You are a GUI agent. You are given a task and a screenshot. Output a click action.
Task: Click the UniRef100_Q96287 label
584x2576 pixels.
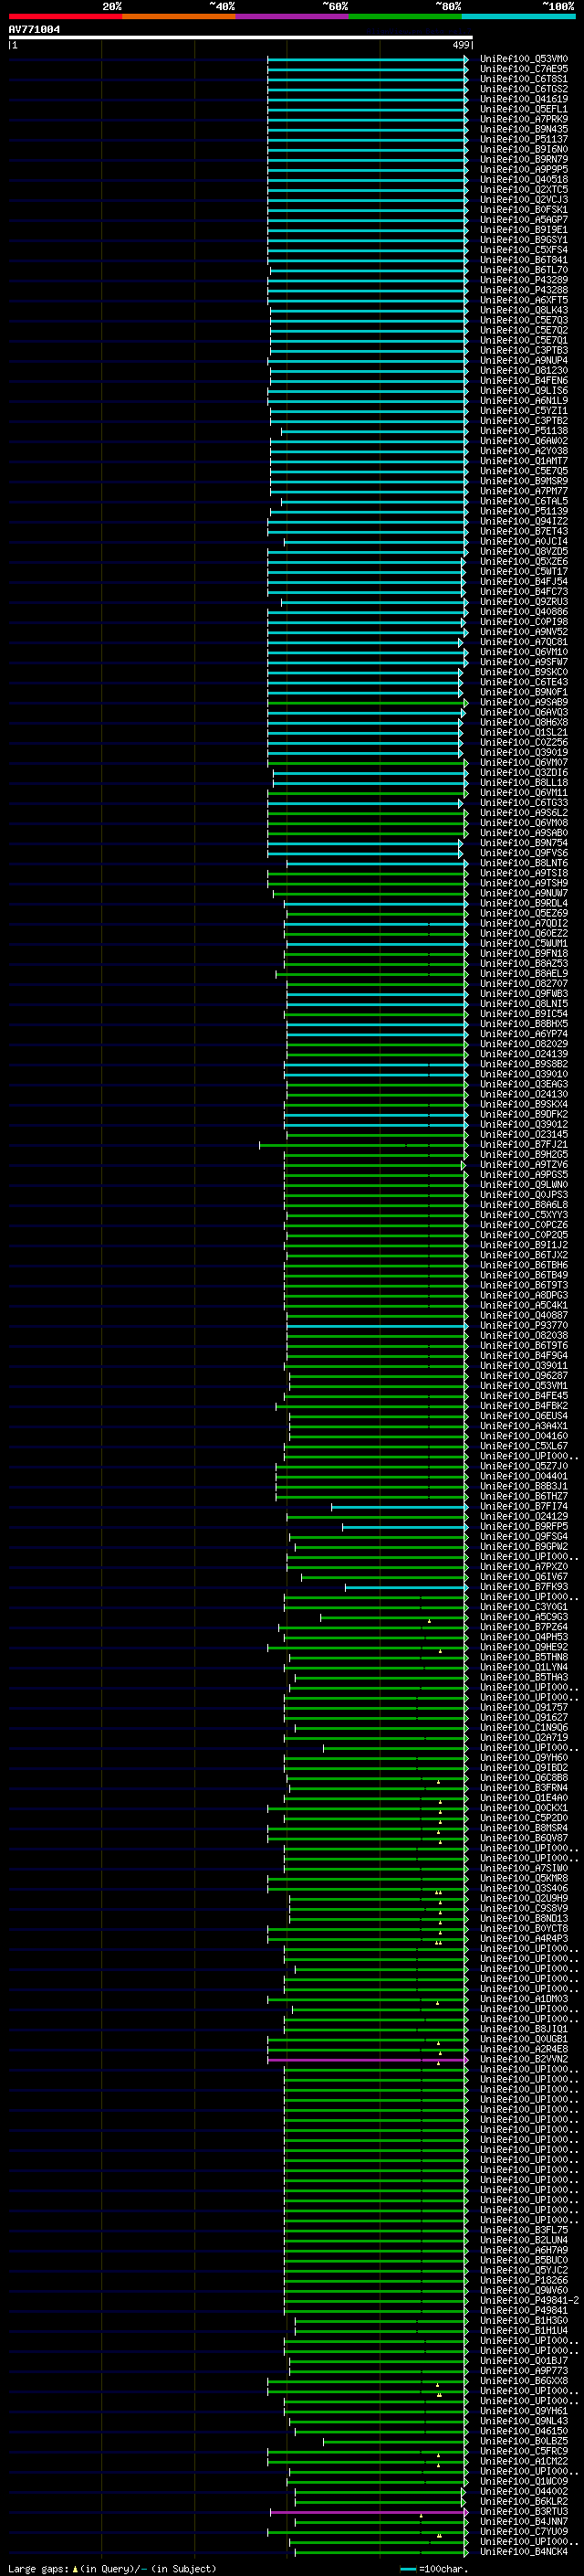(523, 1376)
